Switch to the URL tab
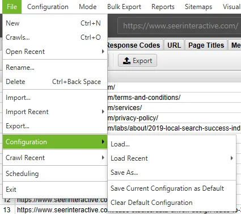 [174, 45]
